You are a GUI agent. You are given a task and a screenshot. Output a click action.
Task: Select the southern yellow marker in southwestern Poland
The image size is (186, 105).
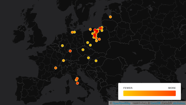coord(90,45)
